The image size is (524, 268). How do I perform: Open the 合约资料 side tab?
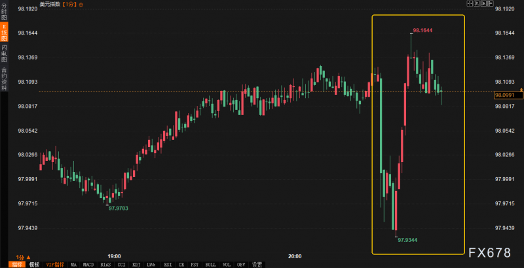pyautogui.click(x=4, y=79)
